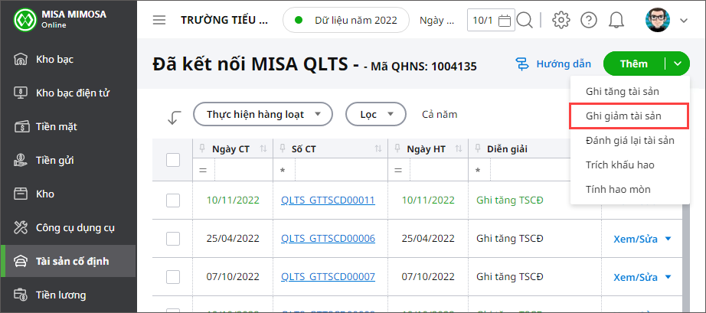Click the green Ghi tăng TSCĐ description
This screenshot has width=706, height=313.
(x=510, y=201)
